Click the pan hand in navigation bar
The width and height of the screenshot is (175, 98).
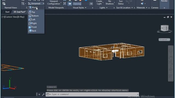[171, 58]
